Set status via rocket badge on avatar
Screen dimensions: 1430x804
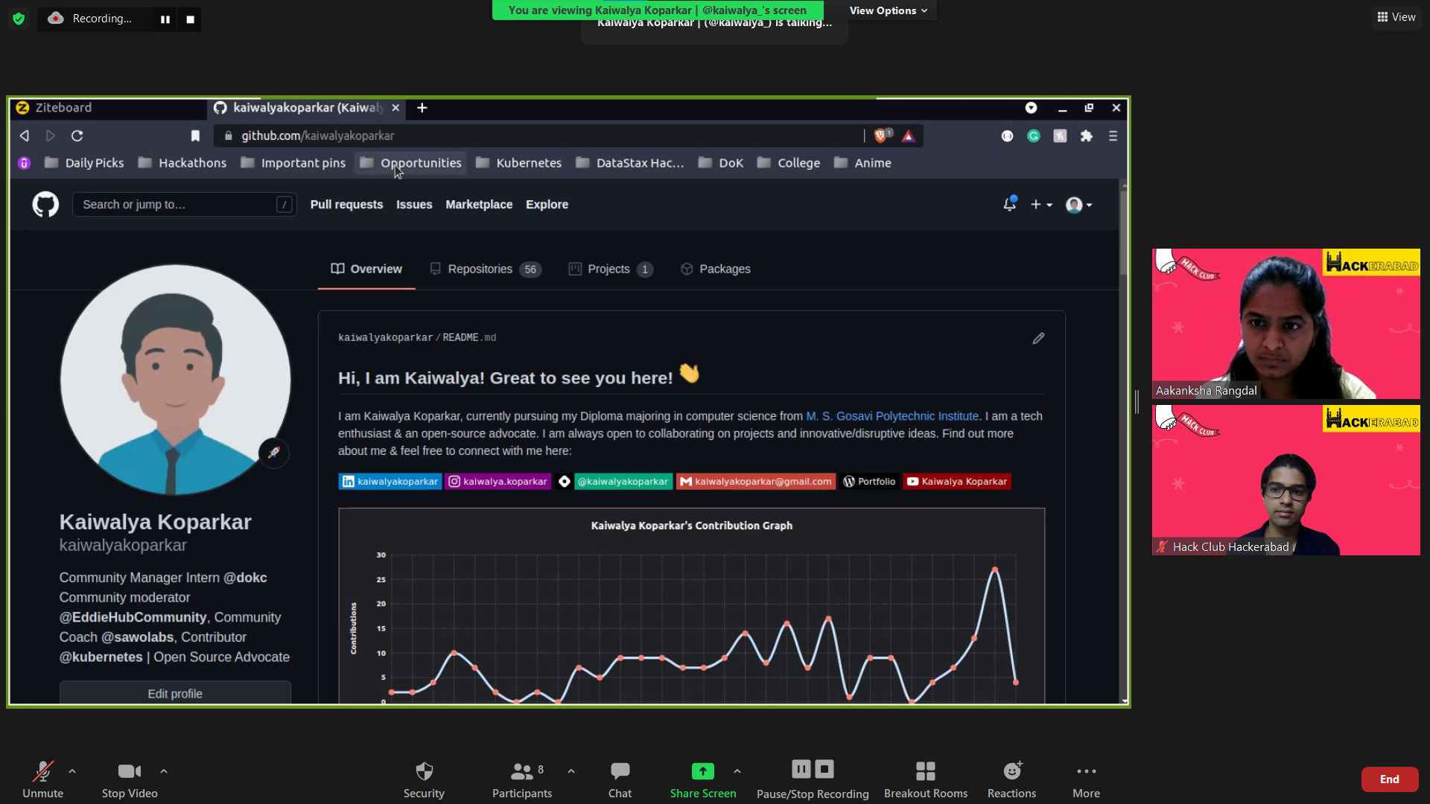274,453
